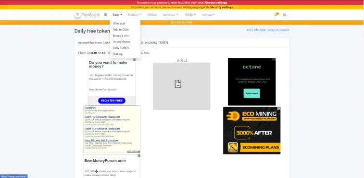Click Trade Now on octane ad
The width and height of the screenshot is (364, 178).
pos(251,93)
